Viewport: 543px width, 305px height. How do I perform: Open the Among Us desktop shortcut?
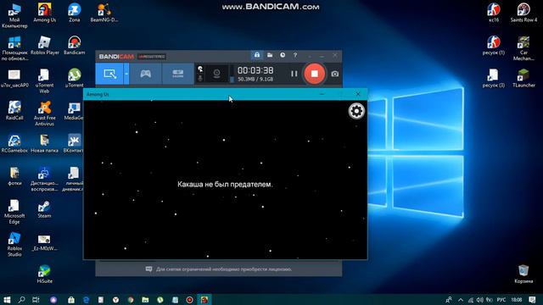44,13
